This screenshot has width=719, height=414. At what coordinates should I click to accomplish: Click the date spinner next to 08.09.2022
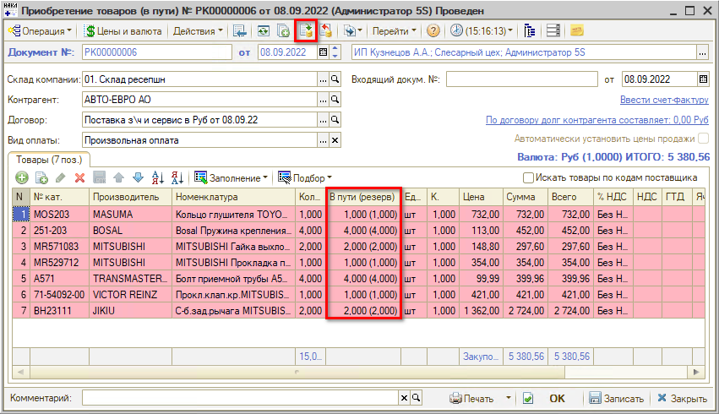[x=335, y=52]
